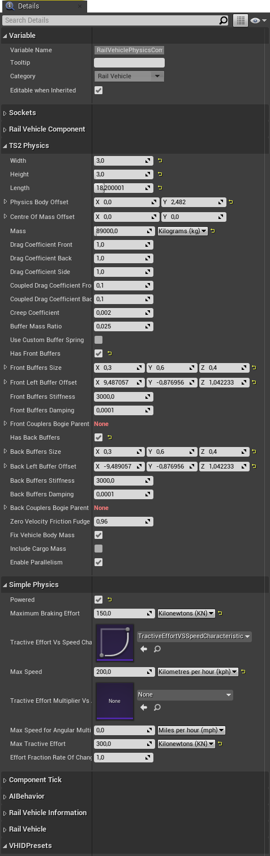Use selected asset arrow for Tractive Effort curve
The image size is (270, 856).
pos(144,649)
